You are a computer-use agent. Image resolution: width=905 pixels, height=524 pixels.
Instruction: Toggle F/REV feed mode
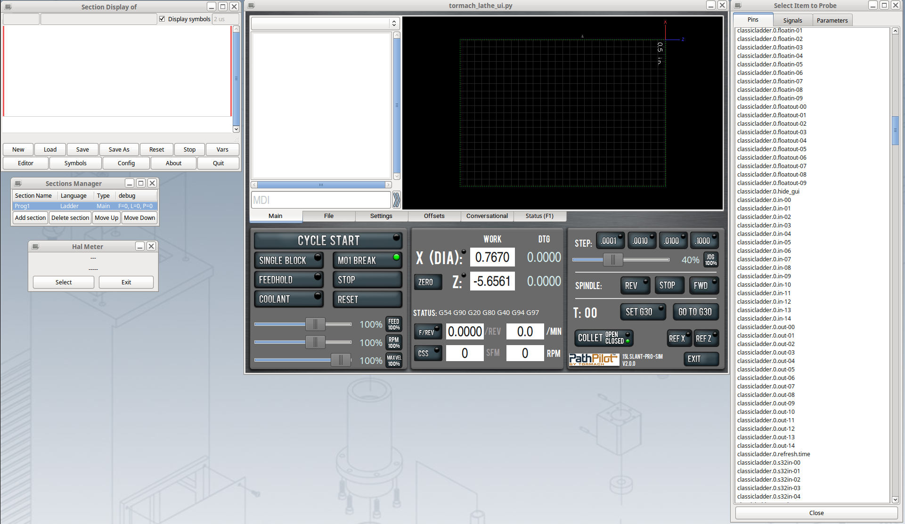(x=428, y=332)
